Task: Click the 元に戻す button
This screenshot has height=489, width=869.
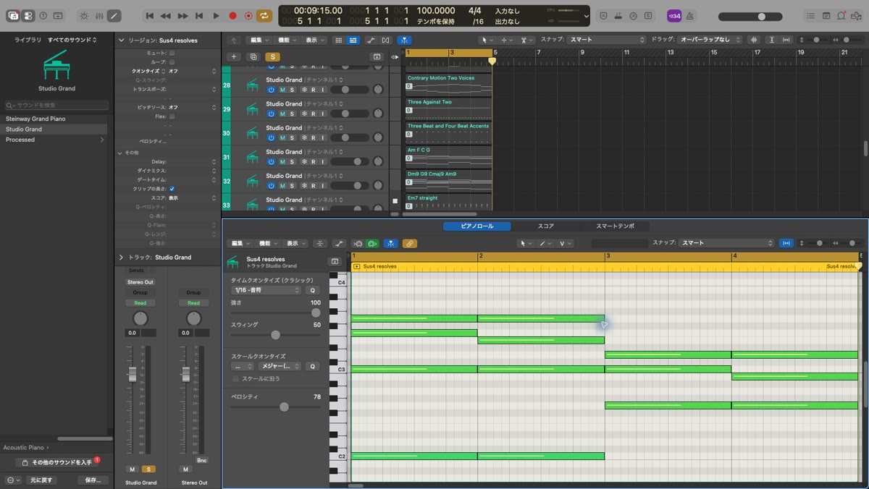Action: coord(42,480)
